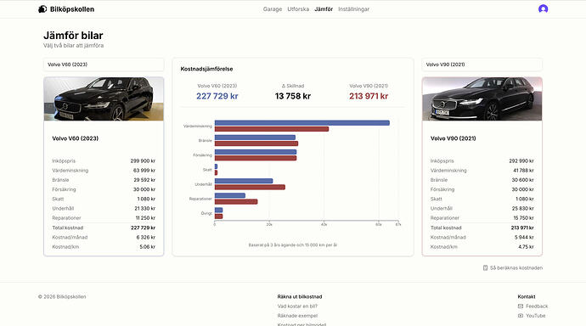Image resolution: width=586 pixels, height=326 pixels.
Task: Click the 6 326 kr Kostnad/månad value
Action: point(146,237)
